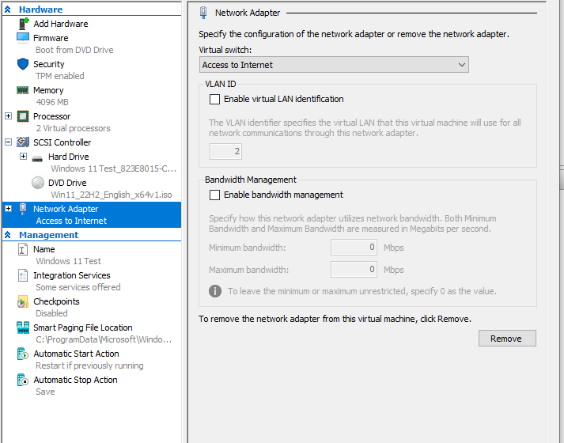
Task: Expand the Processor tree node
Action: (x=8, y=116)
